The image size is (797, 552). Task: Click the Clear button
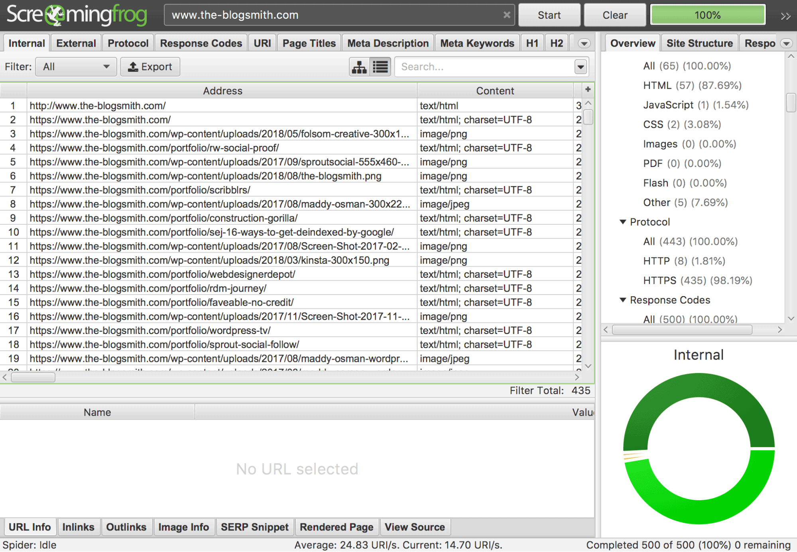click(615, 15)
